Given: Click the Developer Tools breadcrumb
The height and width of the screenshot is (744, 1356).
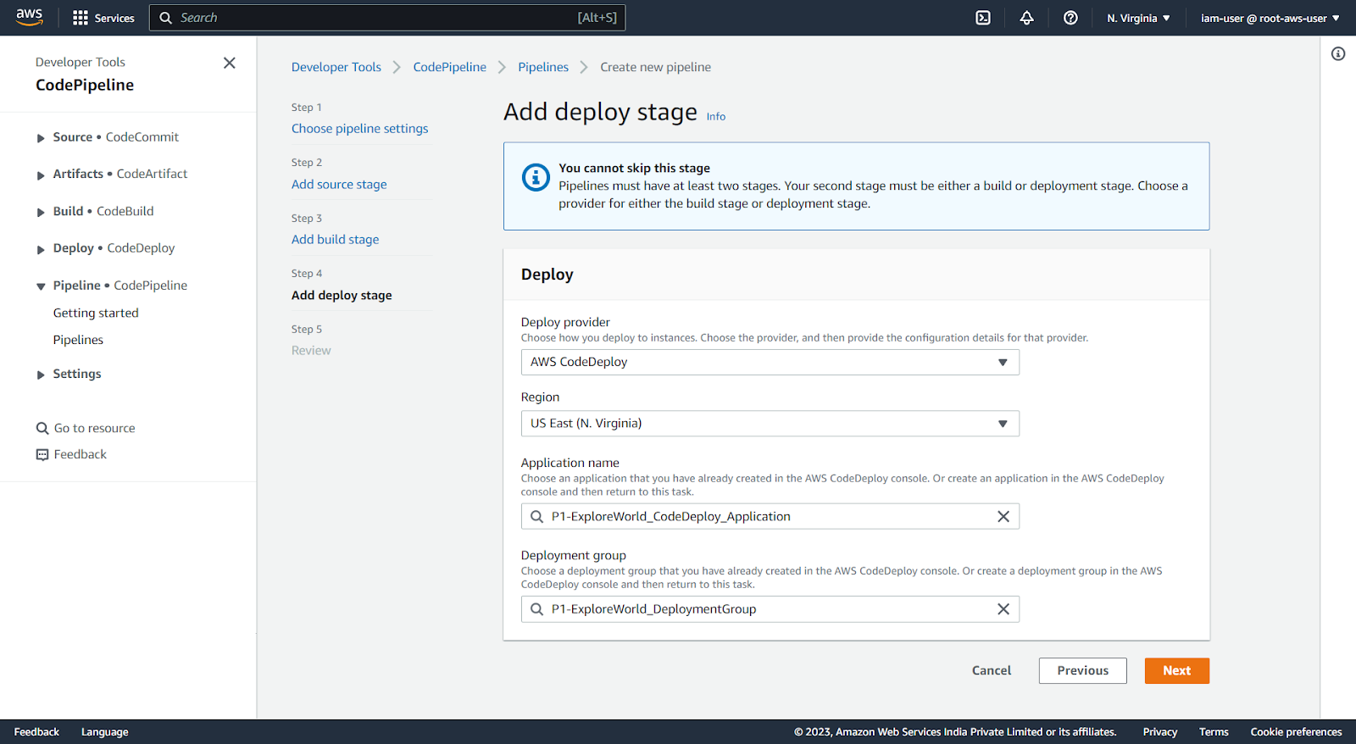Looking at the screenshot, I should 336,67.
